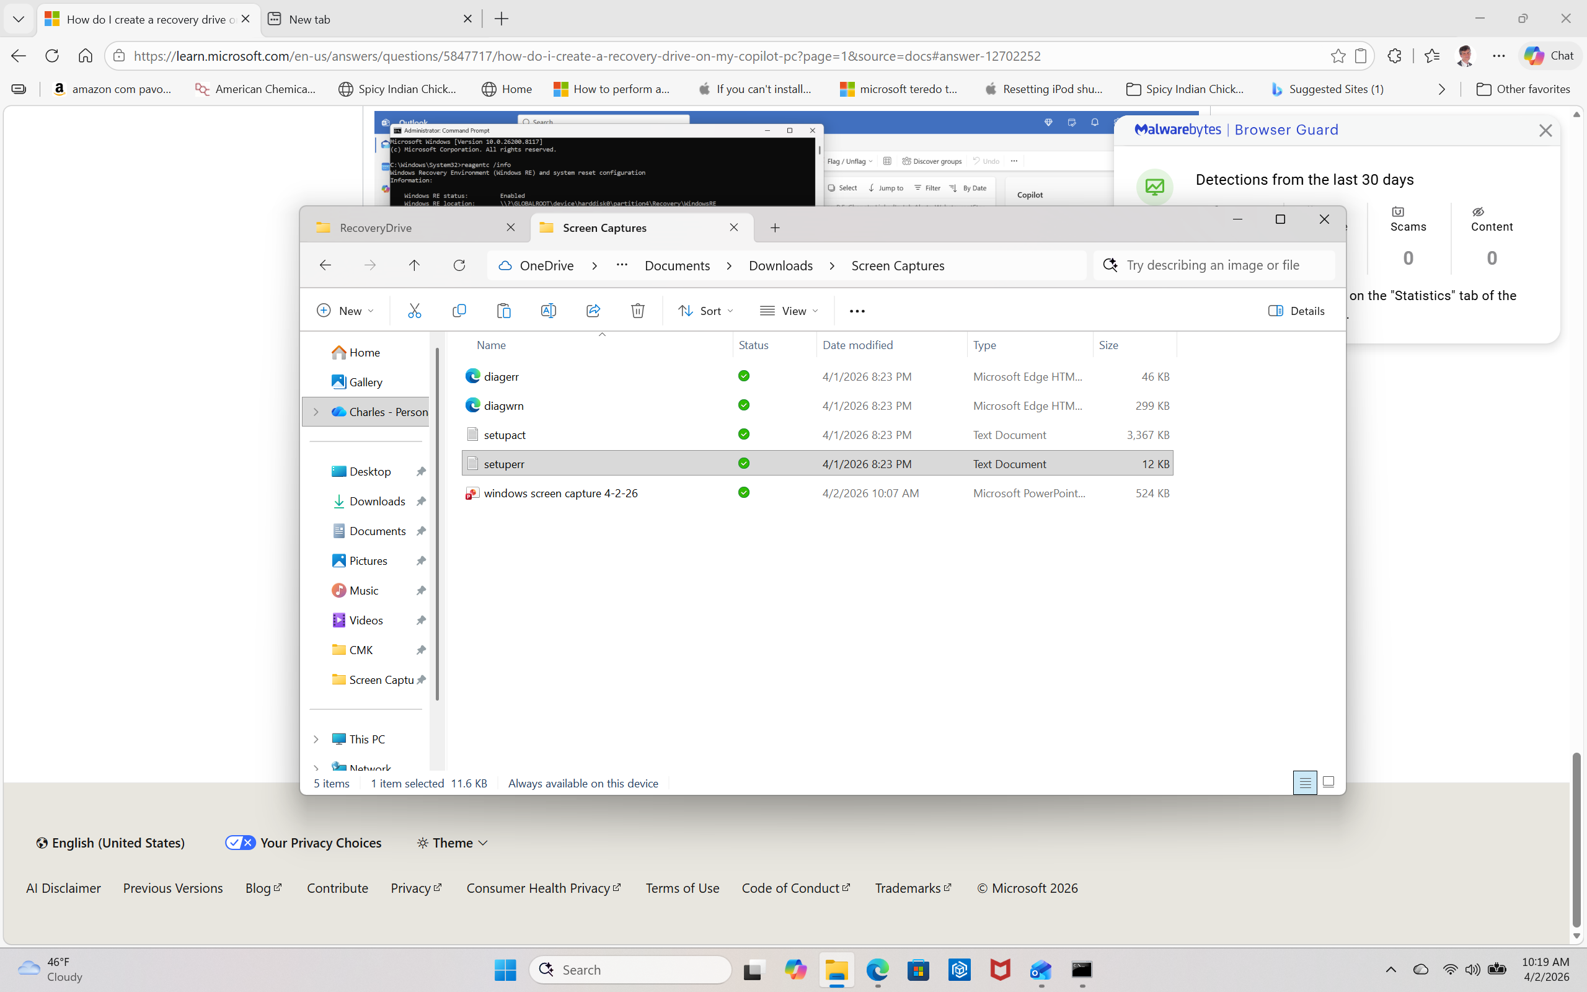Switch to large thumbnails view toggle
This screenshot has height=992, width=1587.
click(1328, 782)
